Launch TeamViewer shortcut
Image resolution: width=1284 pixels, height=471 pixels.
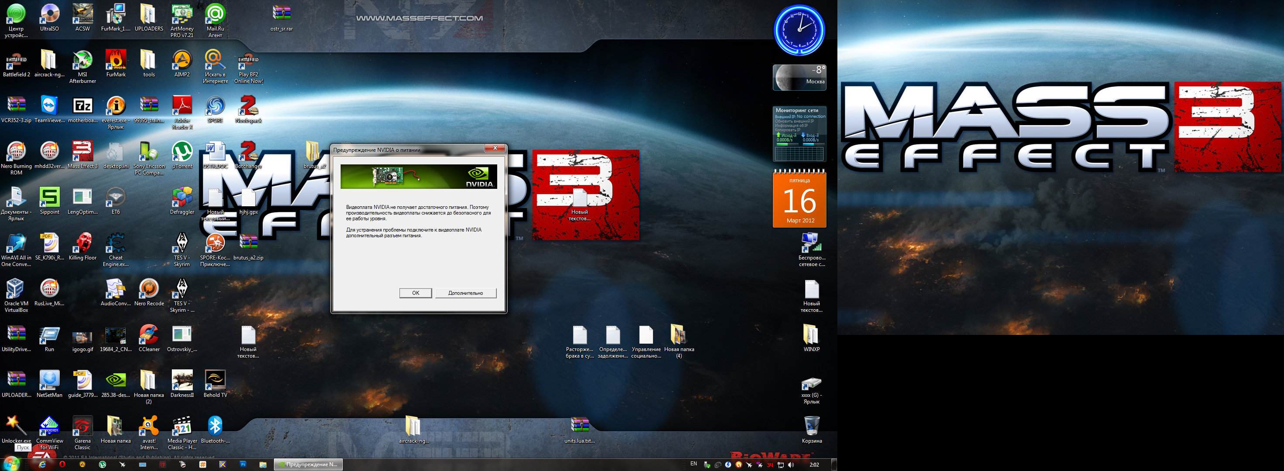click(49, 109)
